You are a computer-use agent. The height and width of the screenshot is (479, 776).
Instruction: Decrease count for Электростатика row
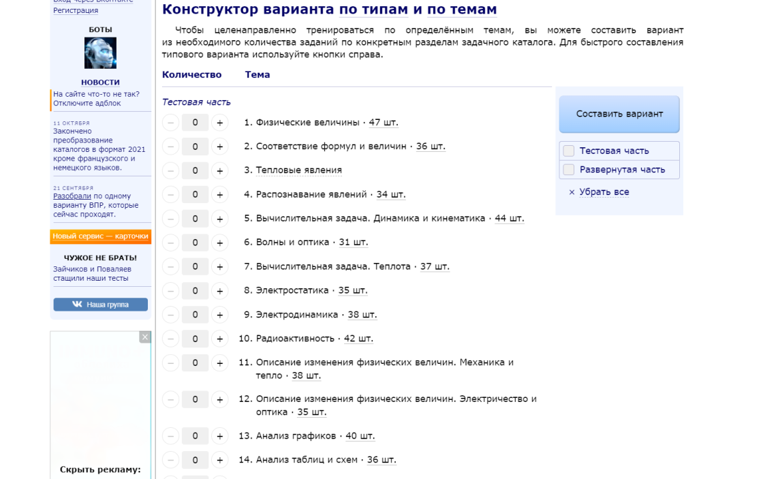coord(171,291)
